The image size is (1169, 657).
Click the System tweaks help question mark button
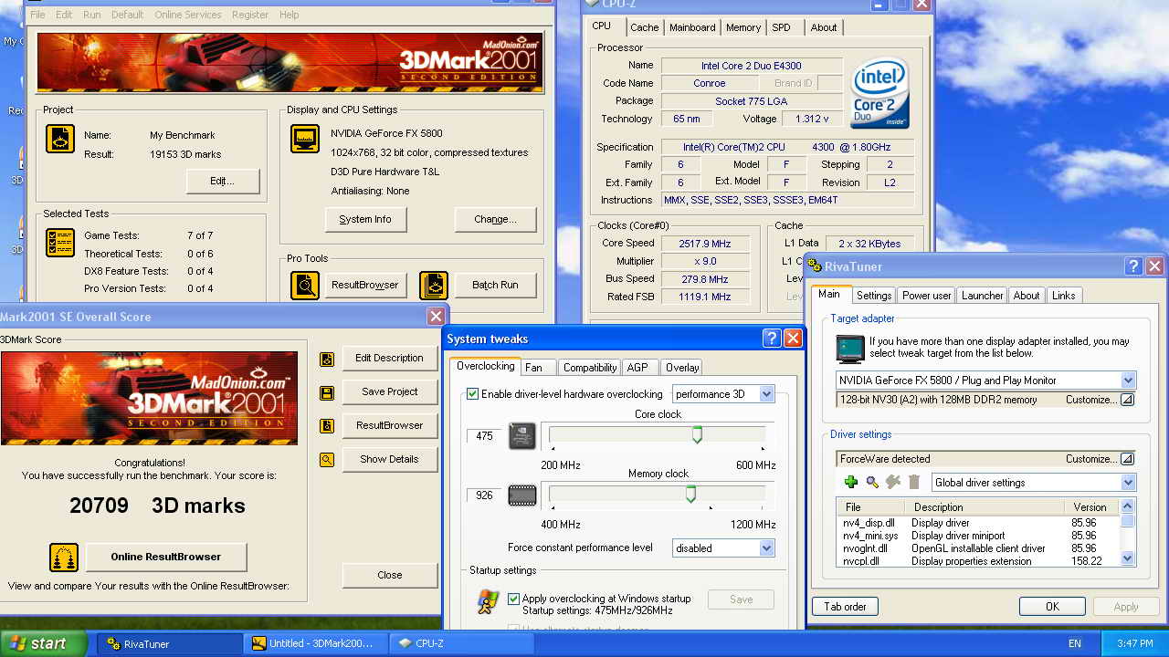click(771, 339)
